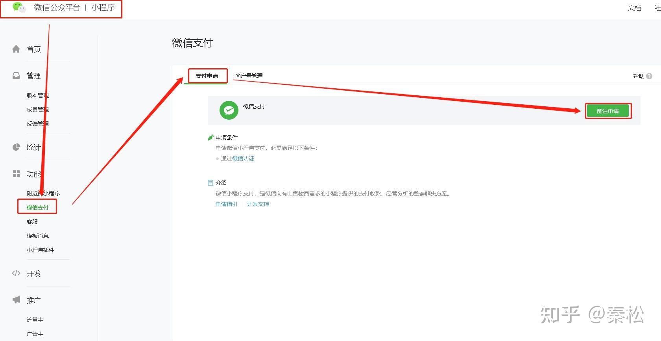The image size is (661, 341).
Task: Open 小程序插件 in the sidebar
Action: coord(41,250)
